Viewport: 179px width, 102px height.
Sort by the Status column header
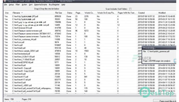point(70,13)
